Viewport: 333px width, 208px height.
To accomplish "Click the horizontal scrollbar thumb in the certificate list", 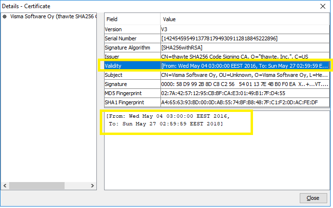I will click(37, 185).
